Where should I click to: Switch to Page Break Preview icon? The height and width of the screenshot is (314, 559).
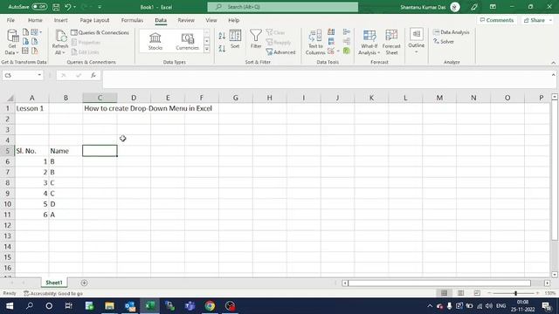477,293
